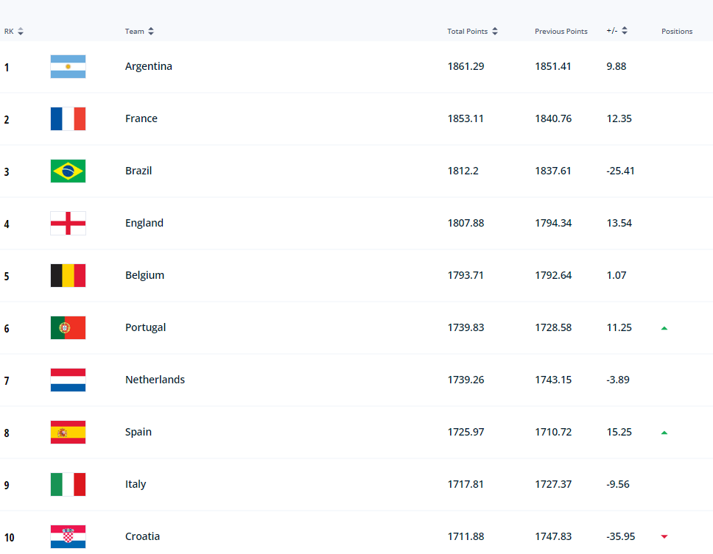Screen dimensions: 713x554
Task: Click the Belgium flag icon
Action: pyautogui.click(x=68, y=276)
